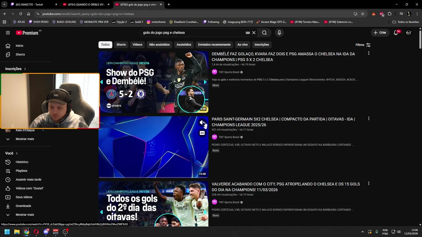Screen dimensions: 422x237
Task: Open DEMBÉLÉ FAZ GOLAÇO video title
Action: click(283, 57)
